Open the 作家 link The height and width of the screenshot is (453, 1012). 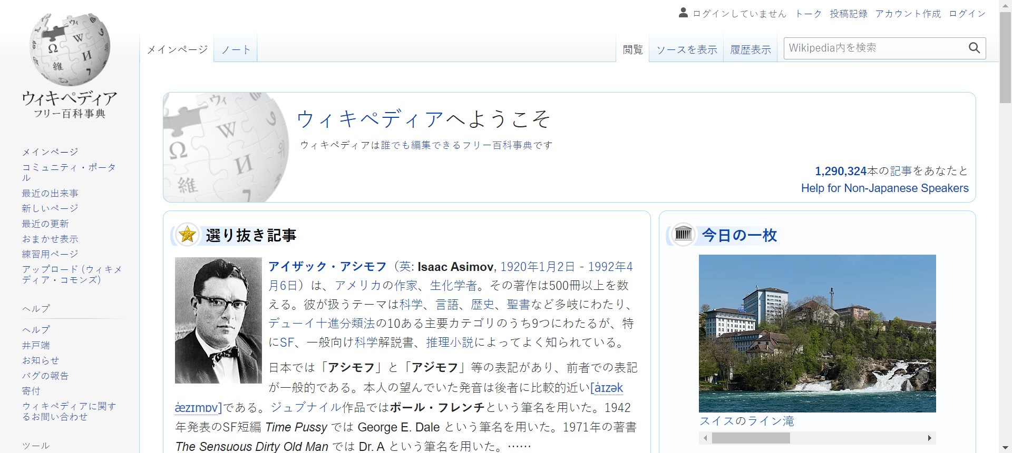[x=406, y=286]
